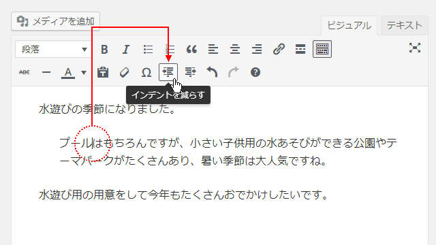Insert a hyperlink with the link icon

(279, 50)
